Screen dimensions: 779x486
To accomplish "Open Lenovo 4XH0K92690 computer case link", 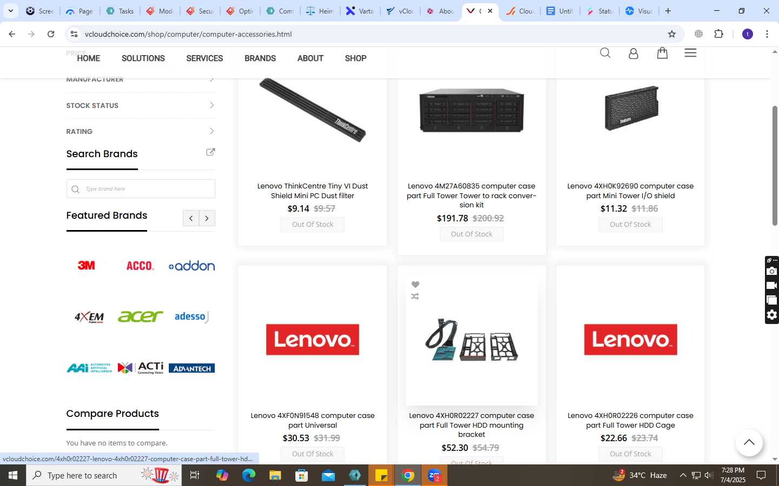I will tap(630, 191).
